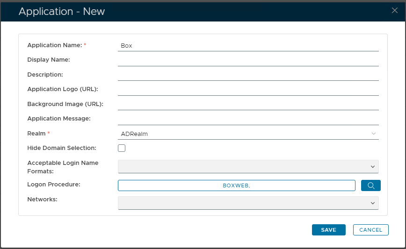Image resolution: width=406 pixels, height=249 pixels.
Task: Click the "Application Name" field label
Action: pyautogui.click(x=54, y=45)
